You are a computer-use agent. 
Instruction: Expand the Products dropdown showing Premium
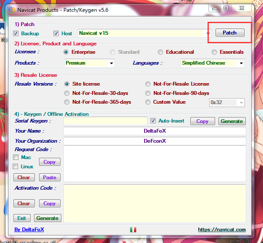(111, 63)
